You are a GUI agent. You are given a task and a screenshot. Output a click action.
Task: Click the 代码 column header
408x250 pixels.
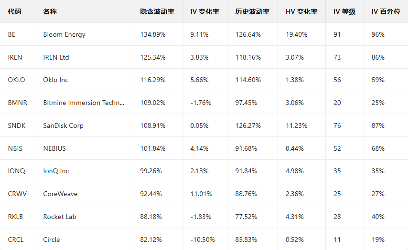click(x=15, y=11)
